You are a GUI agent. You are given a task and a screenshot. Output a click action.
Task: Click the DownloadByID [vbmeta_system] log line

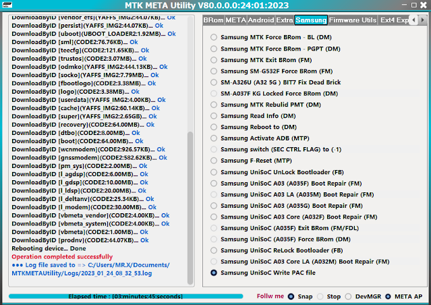(x=90, y=223)
